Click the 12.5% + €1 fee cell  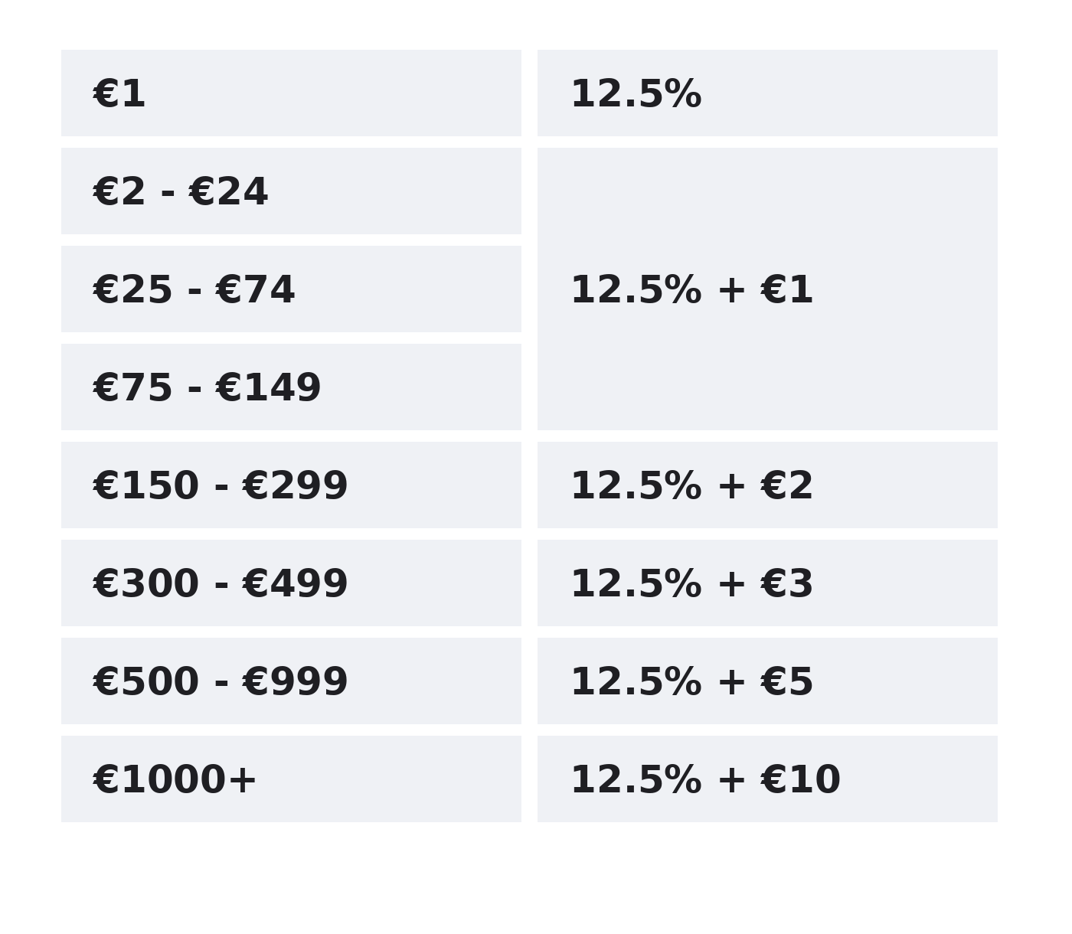767,289
